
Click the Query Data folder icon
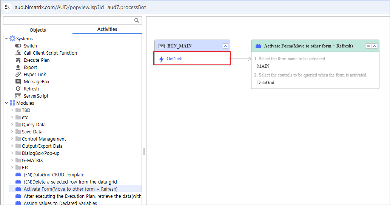pyautogui.click(x=18, y=125)
